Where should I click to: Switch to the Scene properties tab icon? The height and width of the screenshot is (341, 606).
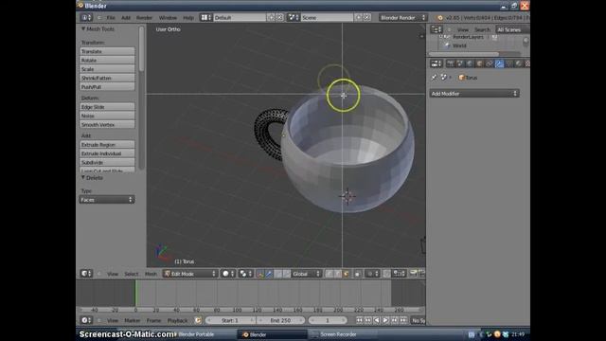(460, 63)
